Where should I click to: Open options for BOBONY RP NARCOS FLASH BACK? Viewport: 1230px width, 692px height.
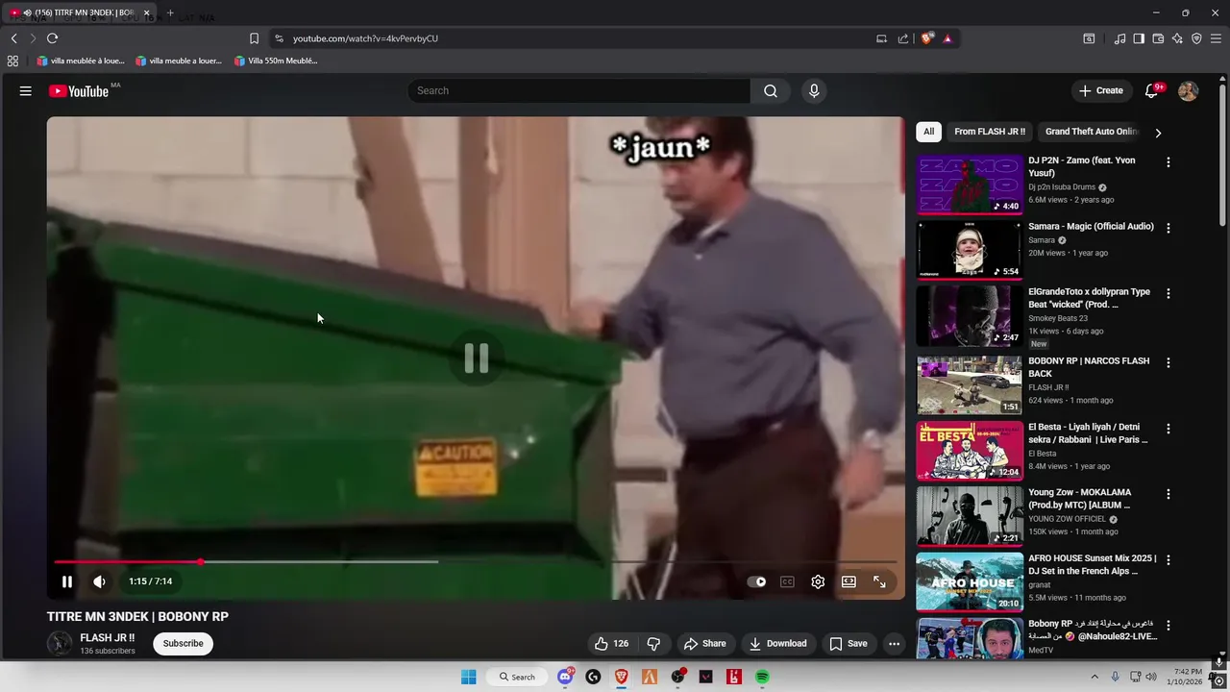pyautogui.click(x=1168, y=362)
